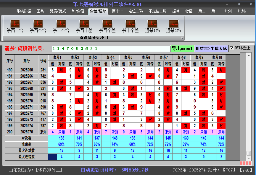Select the 杀十个差 icon

(130, 26)
